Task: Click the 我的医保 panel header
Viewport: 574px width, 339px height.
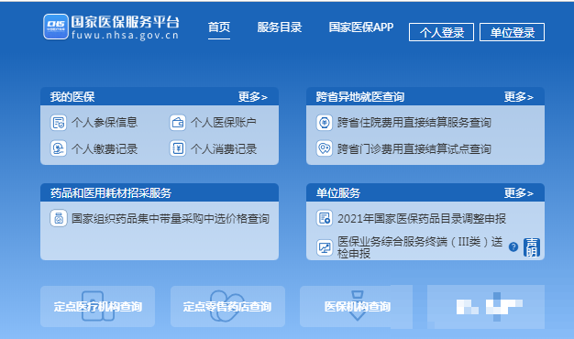Action: point(160,96)
